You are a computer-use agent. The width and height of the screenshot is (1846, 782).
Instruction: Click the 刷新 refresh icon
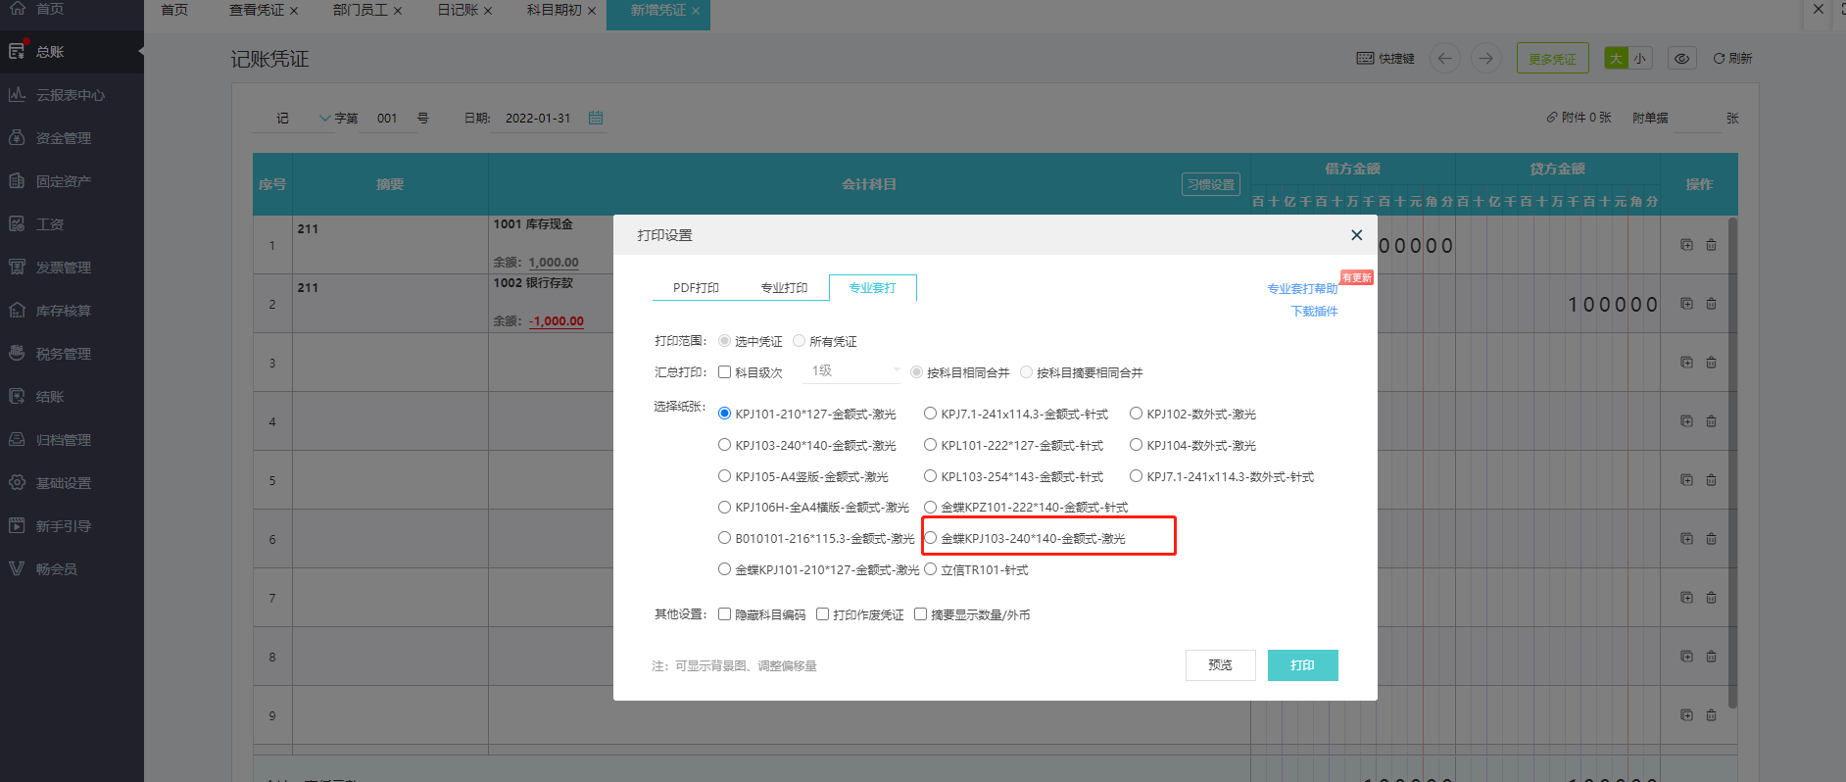[1720, 59]
